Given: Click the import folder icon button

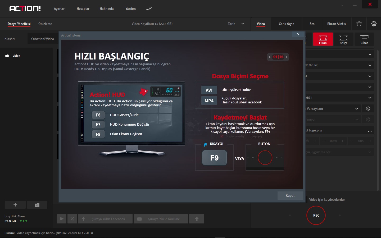Looking at the screenshot, I should click(37, 205).
